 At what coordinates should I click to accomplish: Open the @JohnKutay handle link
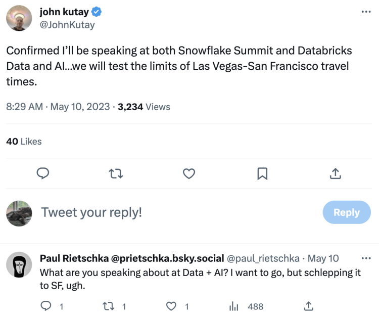point(67,24)
